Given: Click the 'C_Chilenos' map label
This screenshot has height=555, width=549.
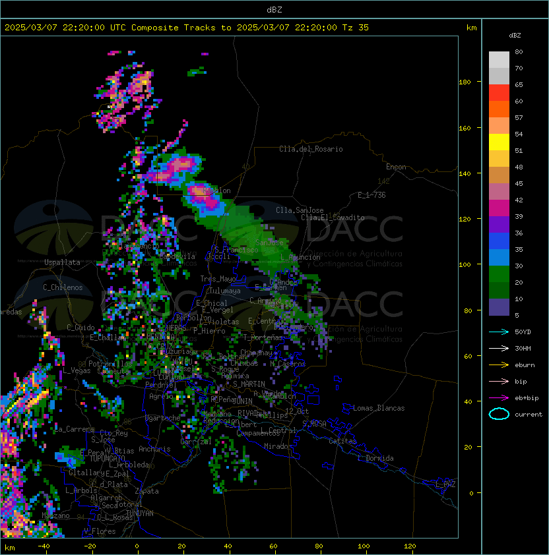Looking at the screenshot, I should click(x=63, y=287).
